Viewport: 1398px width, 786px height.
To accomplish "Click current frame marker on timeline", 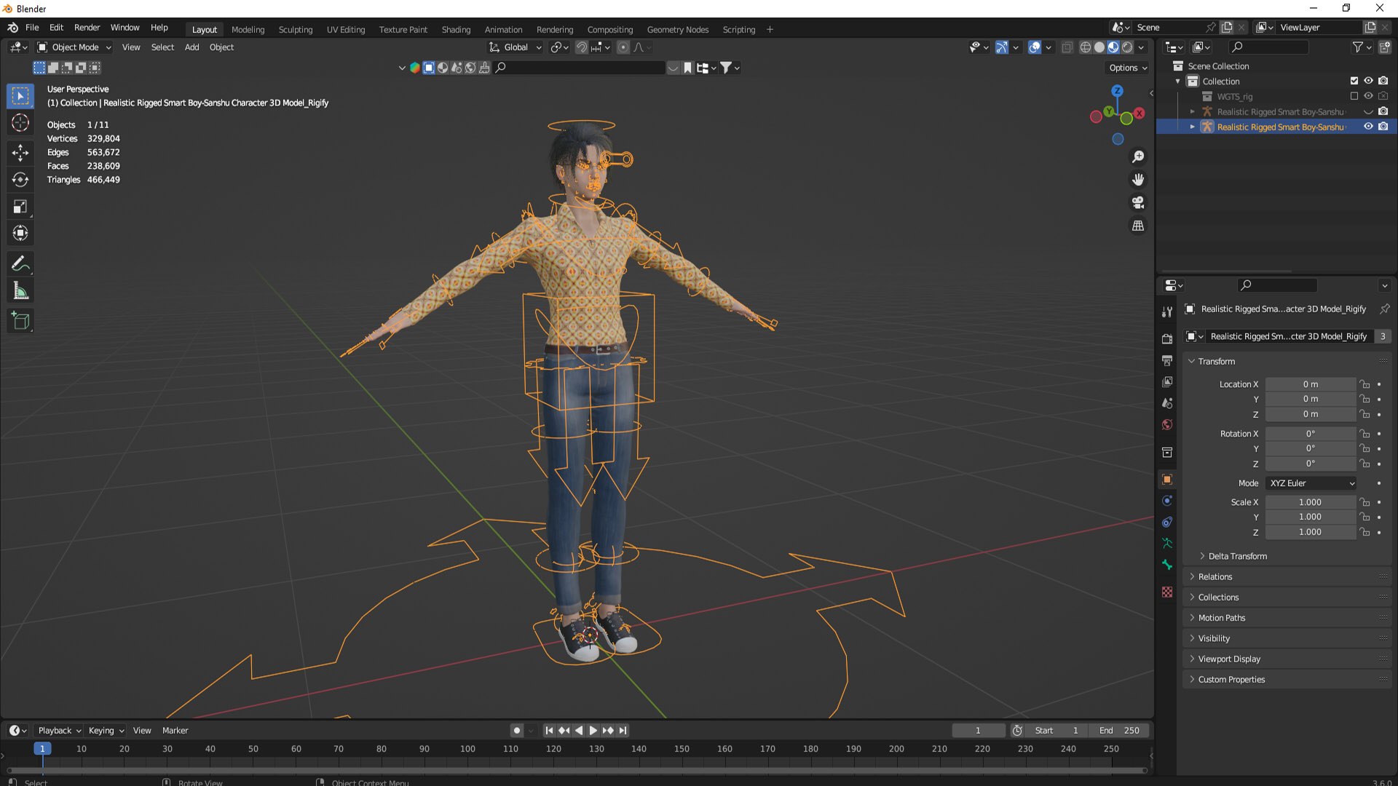I will 42,749.
